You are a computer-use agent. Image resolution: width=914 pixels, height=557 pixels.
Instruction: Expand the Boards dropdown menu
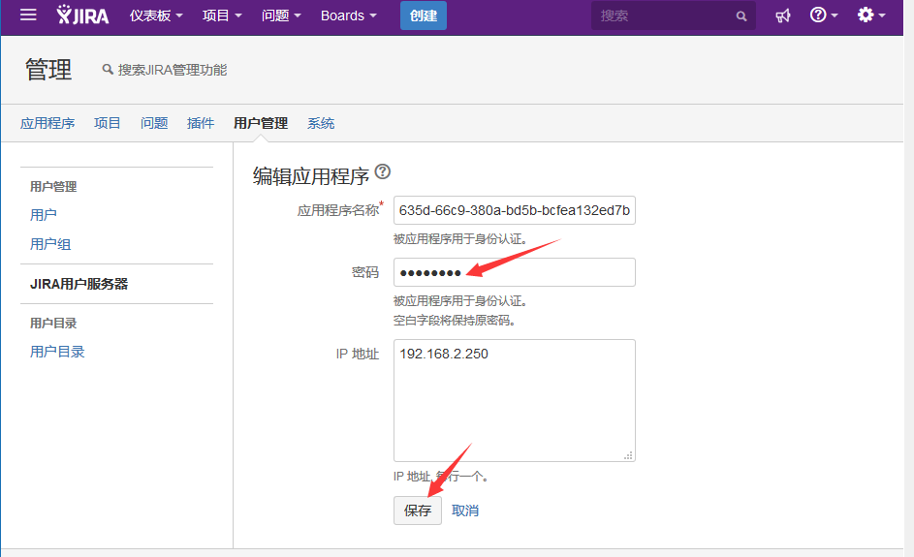click(349, 15)
